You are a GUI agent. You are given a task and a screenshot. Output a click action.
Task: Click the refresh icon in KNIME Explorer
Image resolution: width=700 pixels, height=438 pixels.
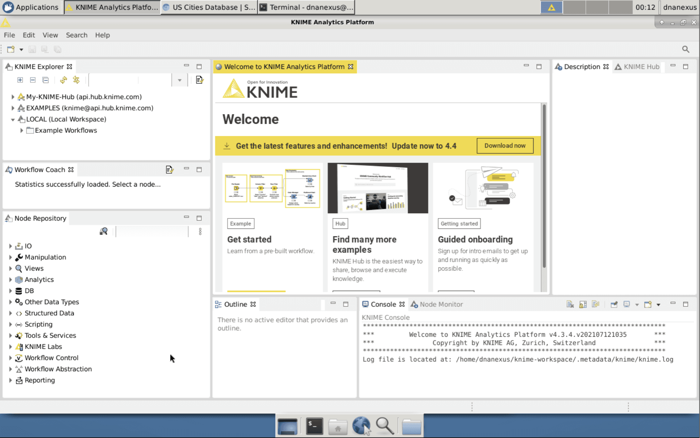tap(63, 80)
